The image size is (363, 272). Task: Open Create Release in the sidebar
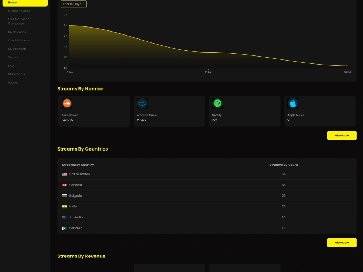[x=19, y=11]
